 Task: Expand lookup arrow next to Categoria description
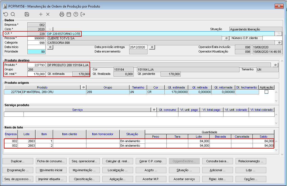pos(279,42)
